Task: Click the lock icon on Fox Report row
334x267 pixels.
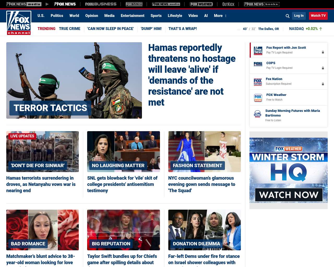Action: (323, 52)
